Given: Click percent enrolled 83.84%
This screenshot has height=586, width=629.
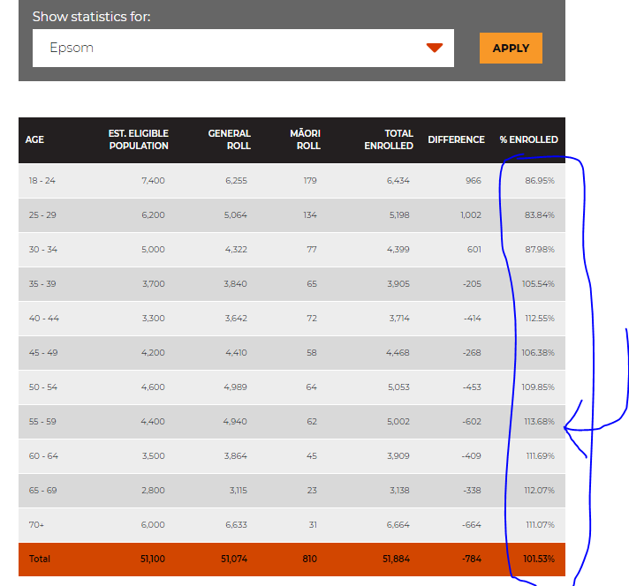Looking at the screenshot, I should pos(540,215).
